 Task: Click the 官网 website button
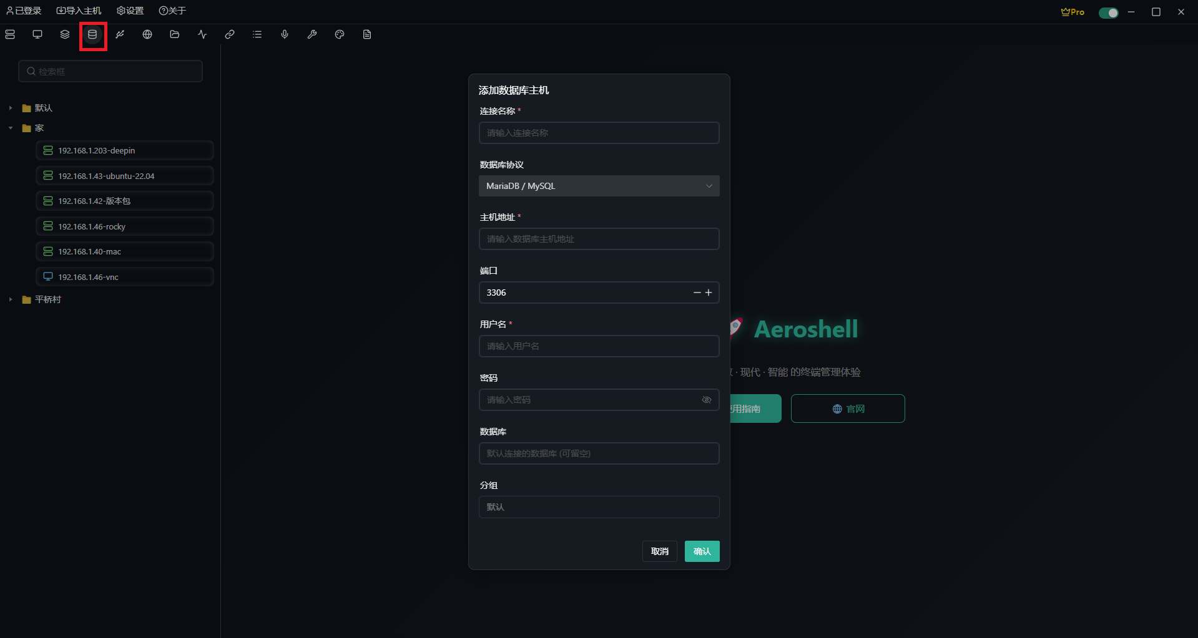(847, 408)
